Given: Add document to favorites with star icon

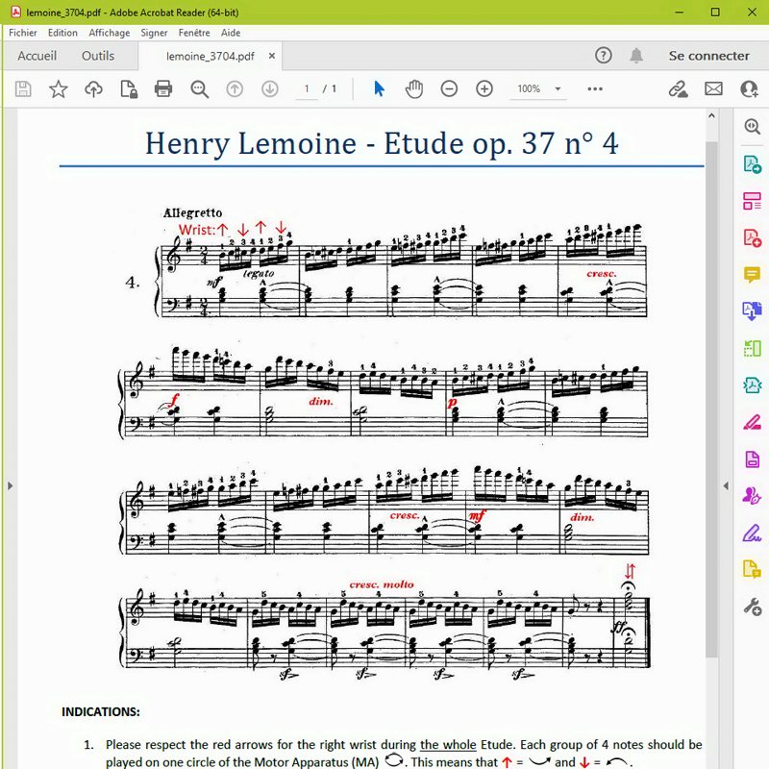Looking at the screenshot, I should 59,89.
